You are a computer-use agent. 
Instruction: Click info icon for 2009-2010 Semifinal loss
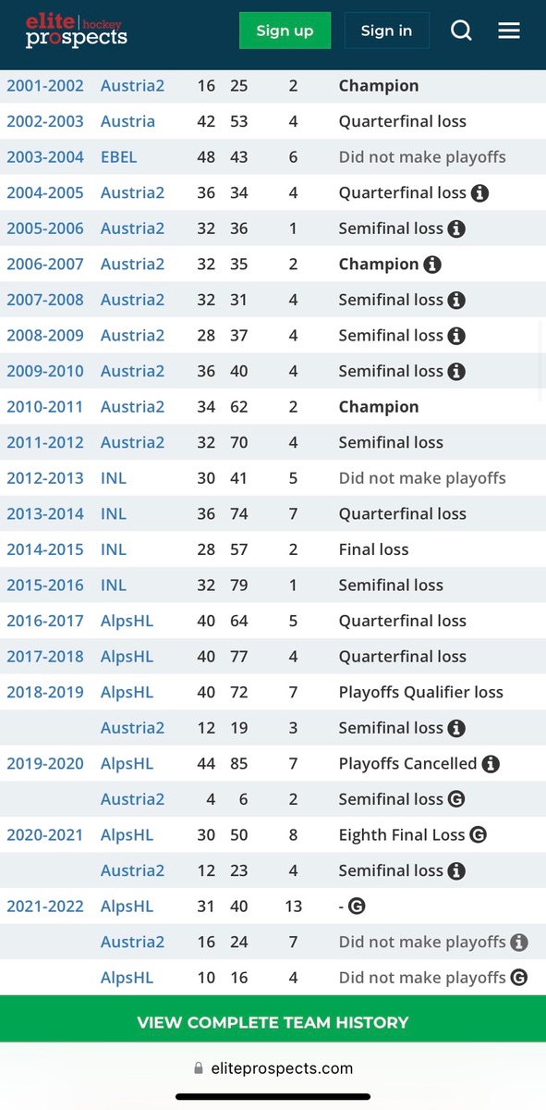(455, 372)
